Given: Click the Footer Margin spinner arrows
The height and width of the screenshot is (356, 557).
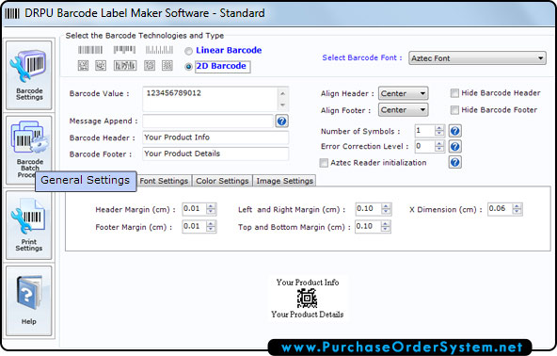Looking at the screenshot, I should [x=211, y=226].
